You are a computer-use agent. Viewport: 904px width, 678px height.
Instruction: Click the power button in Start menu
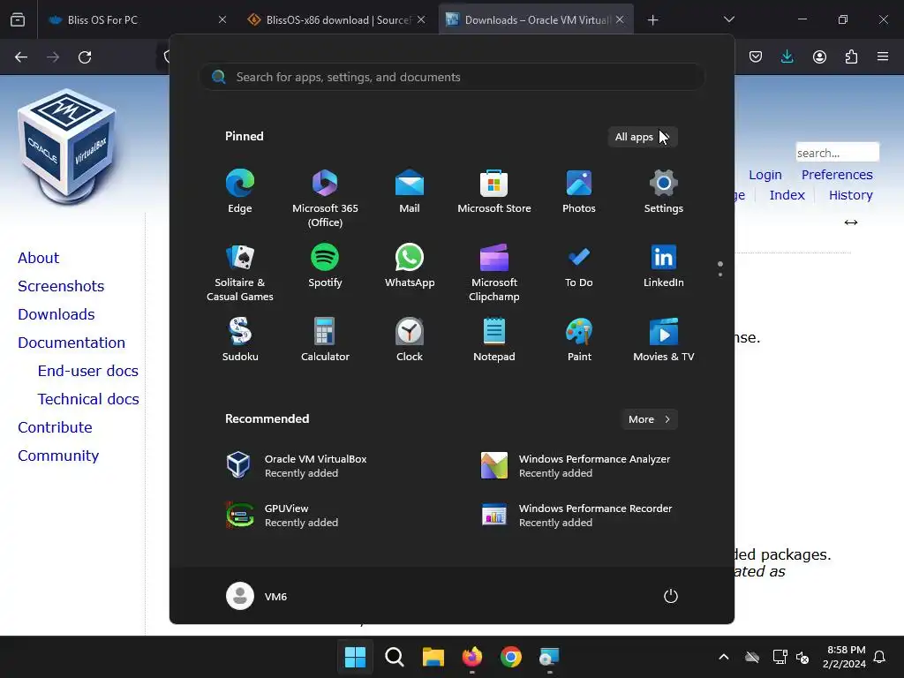coord(671,596)
